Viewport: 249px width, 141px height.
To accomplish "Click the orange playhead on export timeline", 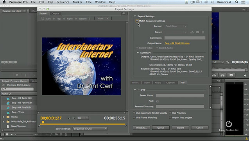I will (x=43, y=122).
